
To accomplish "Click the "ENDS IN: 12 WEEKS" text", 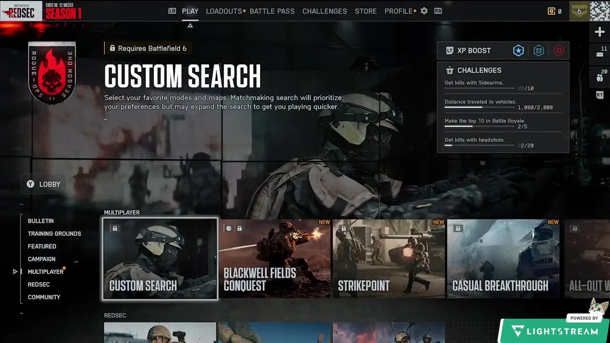I will [x=60, y=5].
